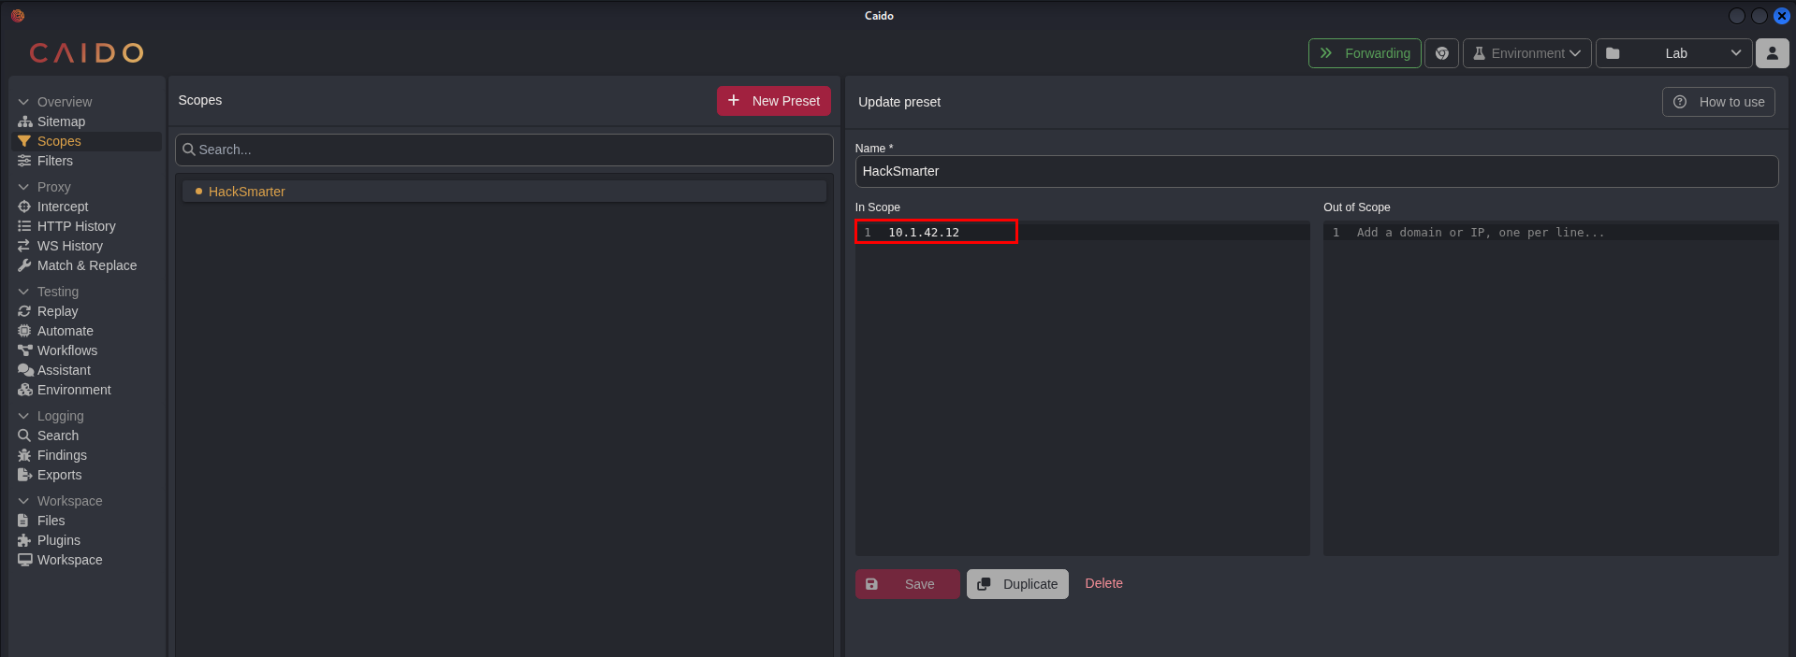
Task: Open Automate using its sidebar icon
Action: pos(24,331)
